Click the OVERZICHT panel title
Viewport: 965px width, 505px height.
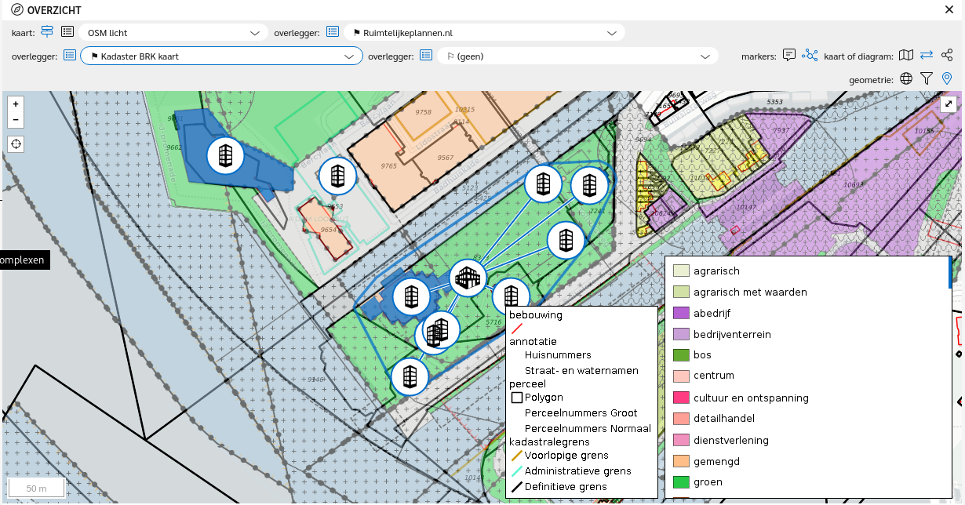pyautogui.click(x=53, y=10)
